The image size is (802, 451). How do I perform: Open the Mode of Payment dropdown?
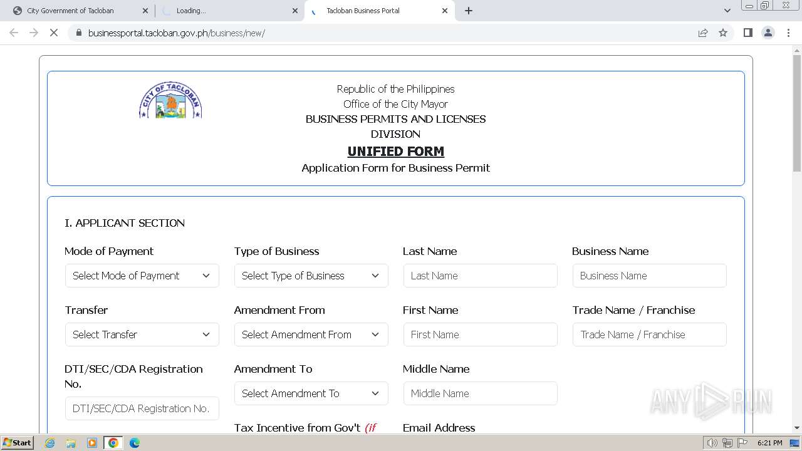coord(142,276)
